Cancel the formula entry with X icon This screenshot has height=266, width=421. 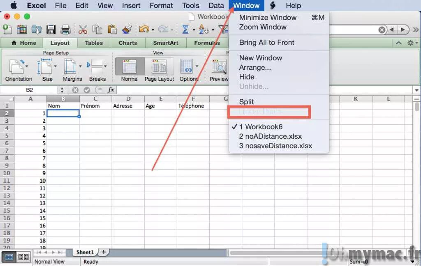pos(75,90)
